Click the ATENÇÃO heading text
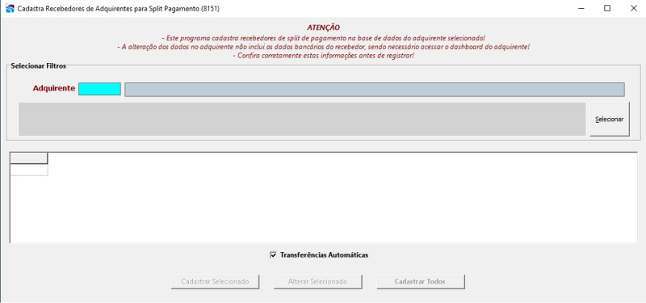The width and height of the screenshot is (646, 303). tap(324, 27)
